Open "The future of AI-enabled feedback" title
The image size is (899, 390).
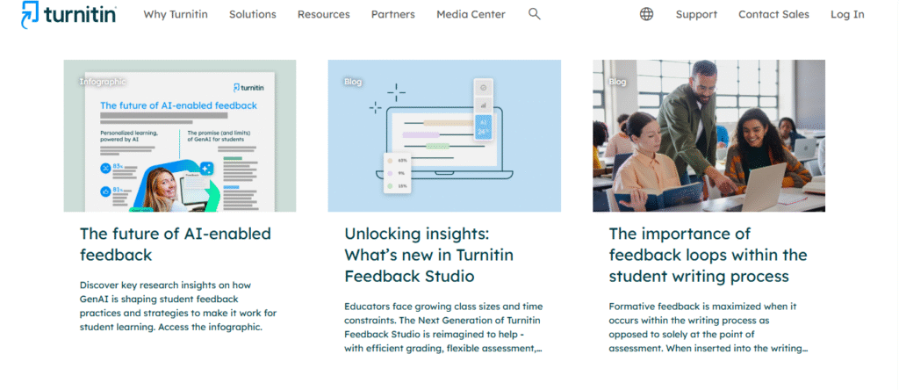[175, 244]
